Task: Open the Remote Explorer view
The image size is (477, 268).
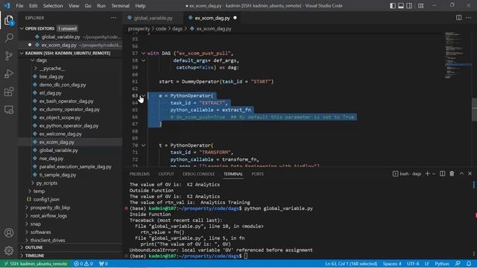Action: [9, 109]
